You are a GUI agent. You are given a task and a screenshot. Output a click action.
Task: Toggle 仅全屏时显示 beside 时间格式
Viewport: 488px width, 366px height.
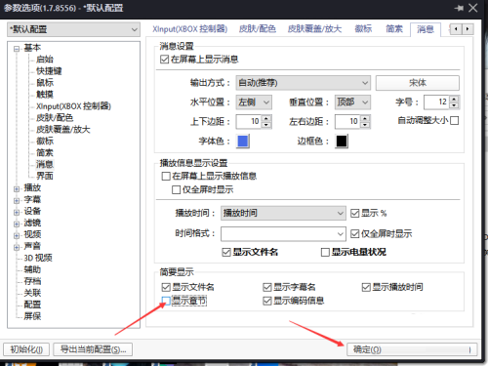click(354, 234)
